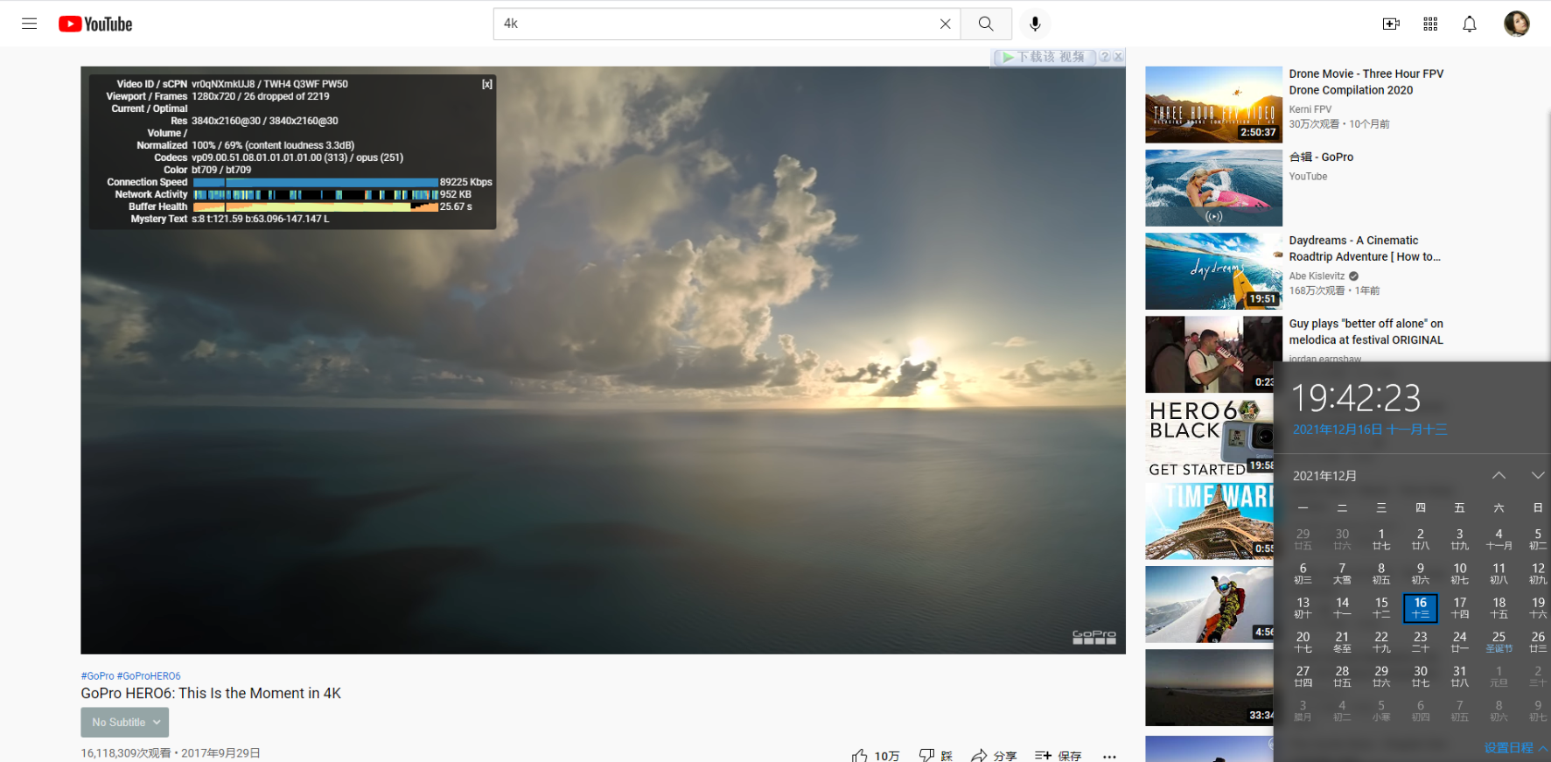
Task: Dislike the video with the thumbs-down icon
Action: 927,756
